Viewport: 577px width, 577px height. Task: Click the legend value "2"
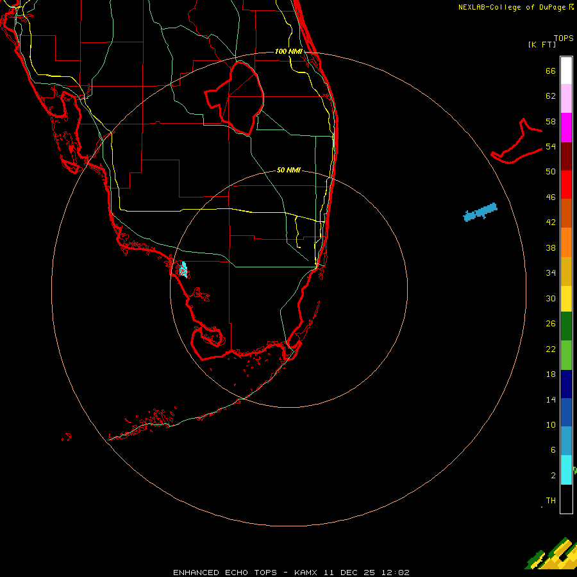tap(553, 476)
